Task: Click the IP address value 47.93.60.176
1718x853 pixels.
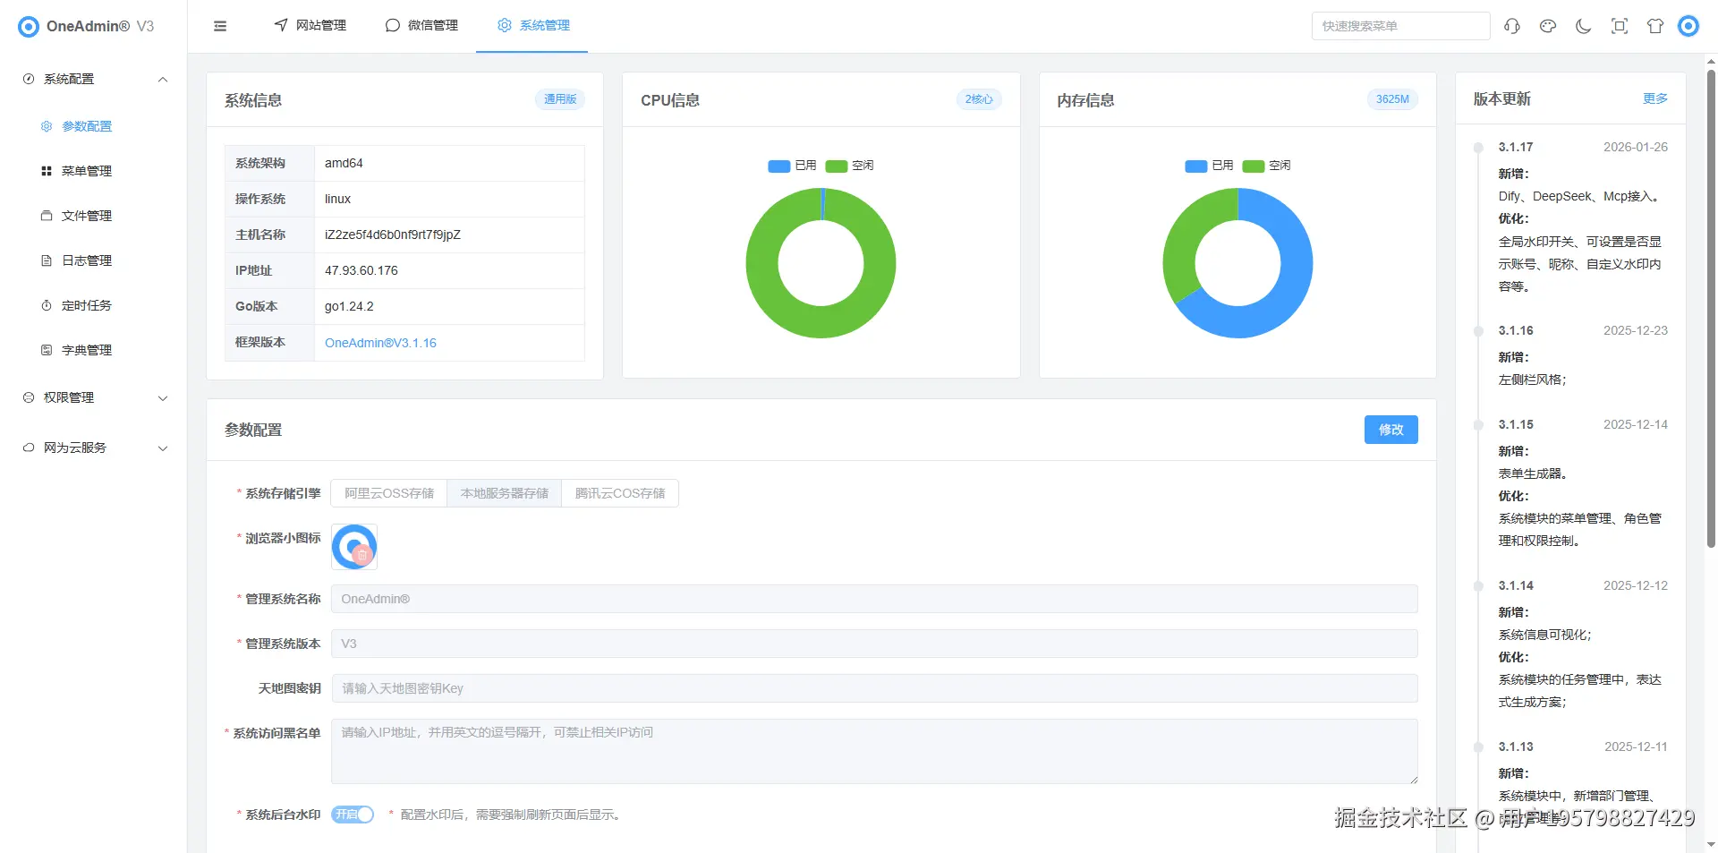Action: pyautogui.click(x=361, y=270)
